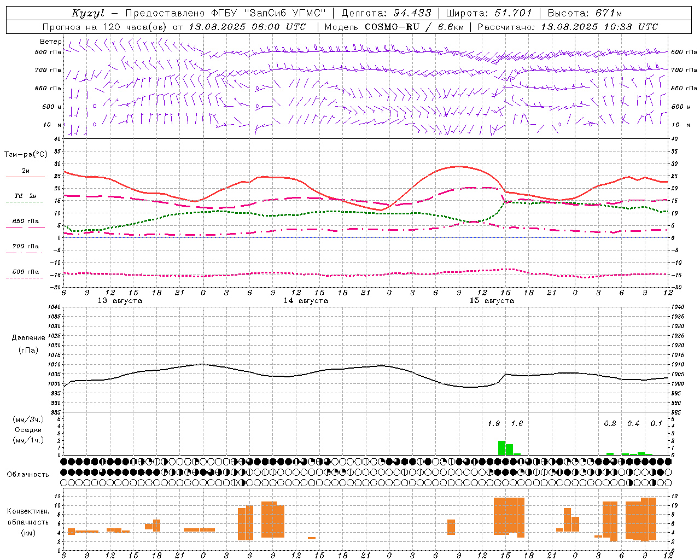The image size is (700, 560).
Task: Click the "Широта: 51.701" latitude value
Action: 489,13
